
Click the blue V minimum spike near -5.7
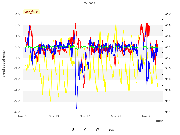[x=76, y=108]
